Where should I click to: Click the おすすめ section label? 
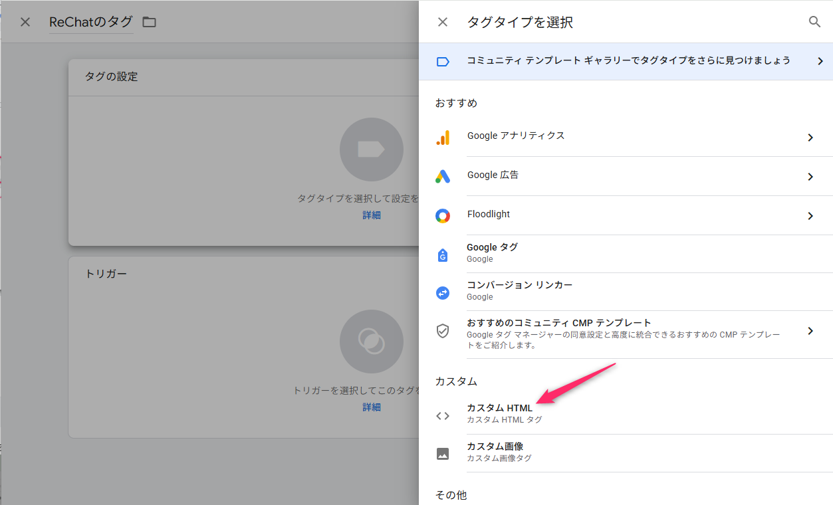click(x=456, y=103)
